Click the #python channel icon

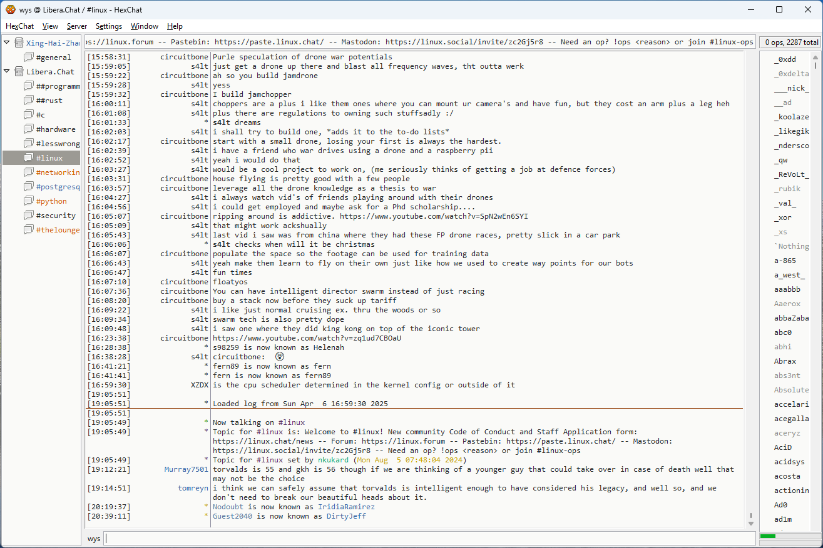point(29,201)
